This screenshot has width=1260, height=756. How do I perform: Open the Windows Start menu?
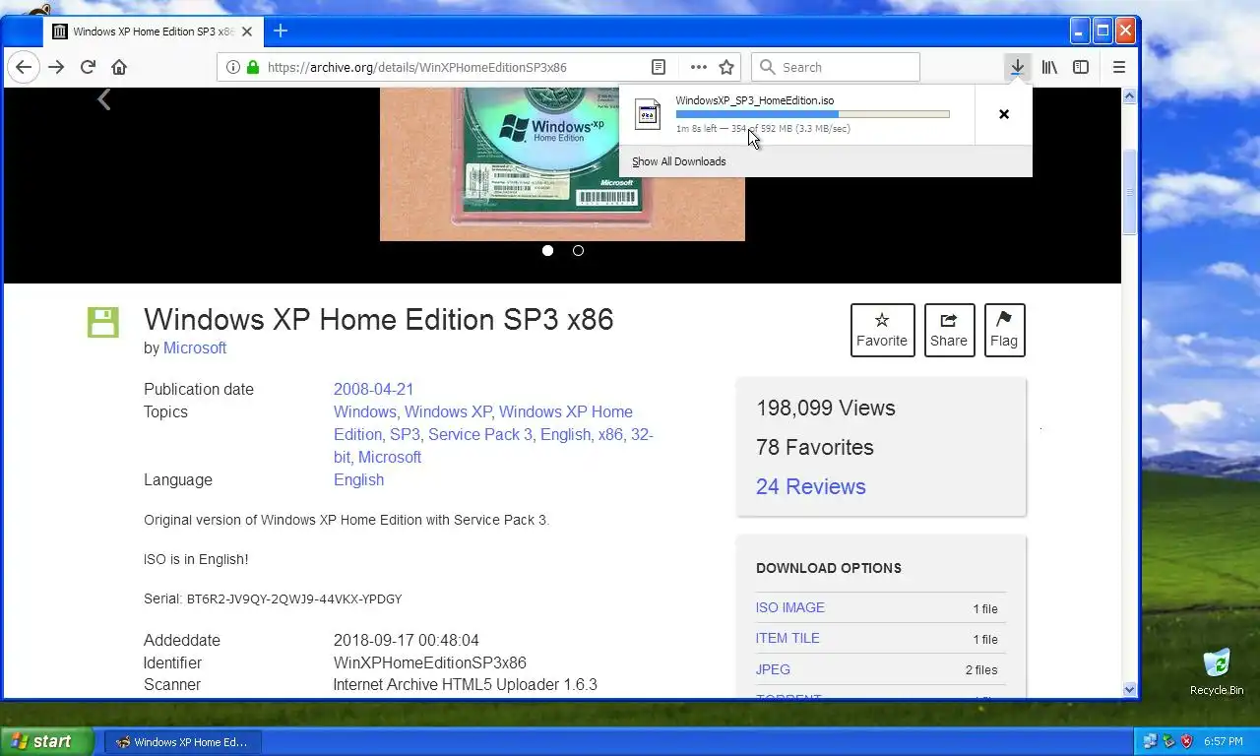(46, 742)
